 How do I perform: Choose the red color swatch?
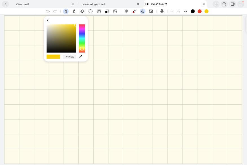click(x=200, y=11)
